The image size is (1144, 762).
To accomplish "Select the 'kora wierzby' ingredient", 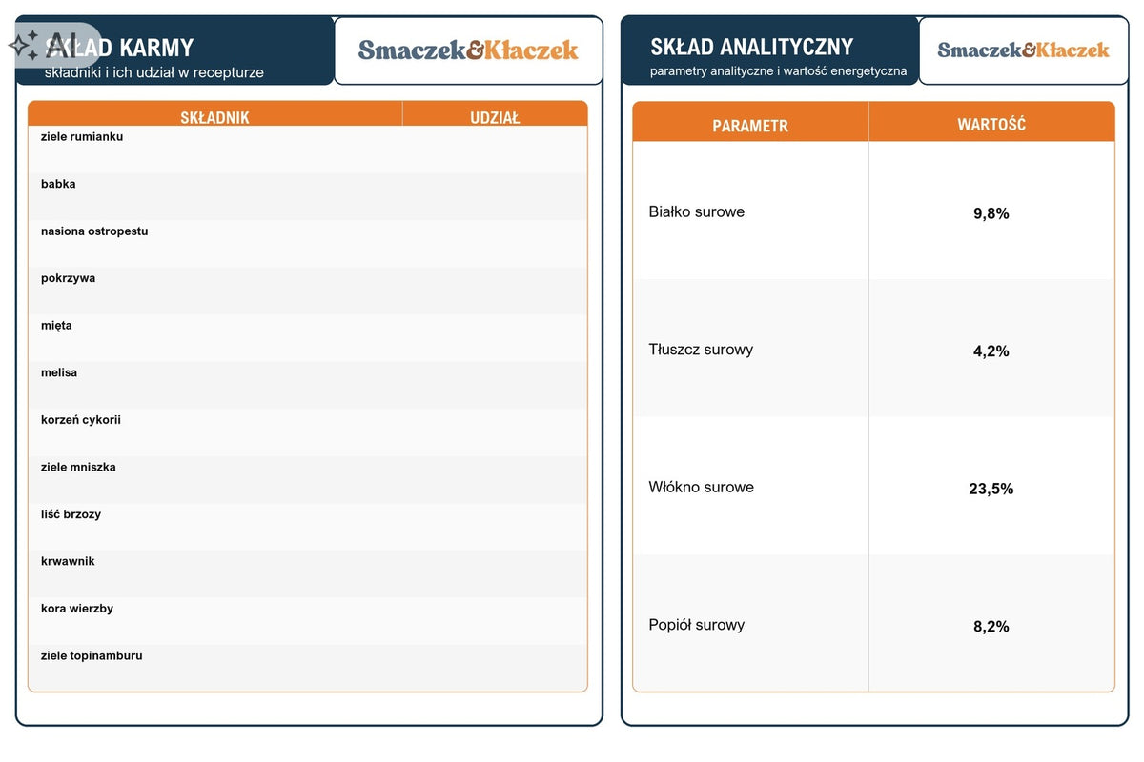I will (307, 621).
